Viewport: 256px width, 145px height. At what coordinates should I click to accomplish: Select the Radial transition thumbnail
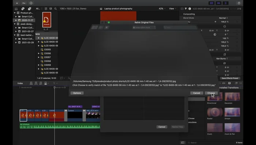pos(215,112)
